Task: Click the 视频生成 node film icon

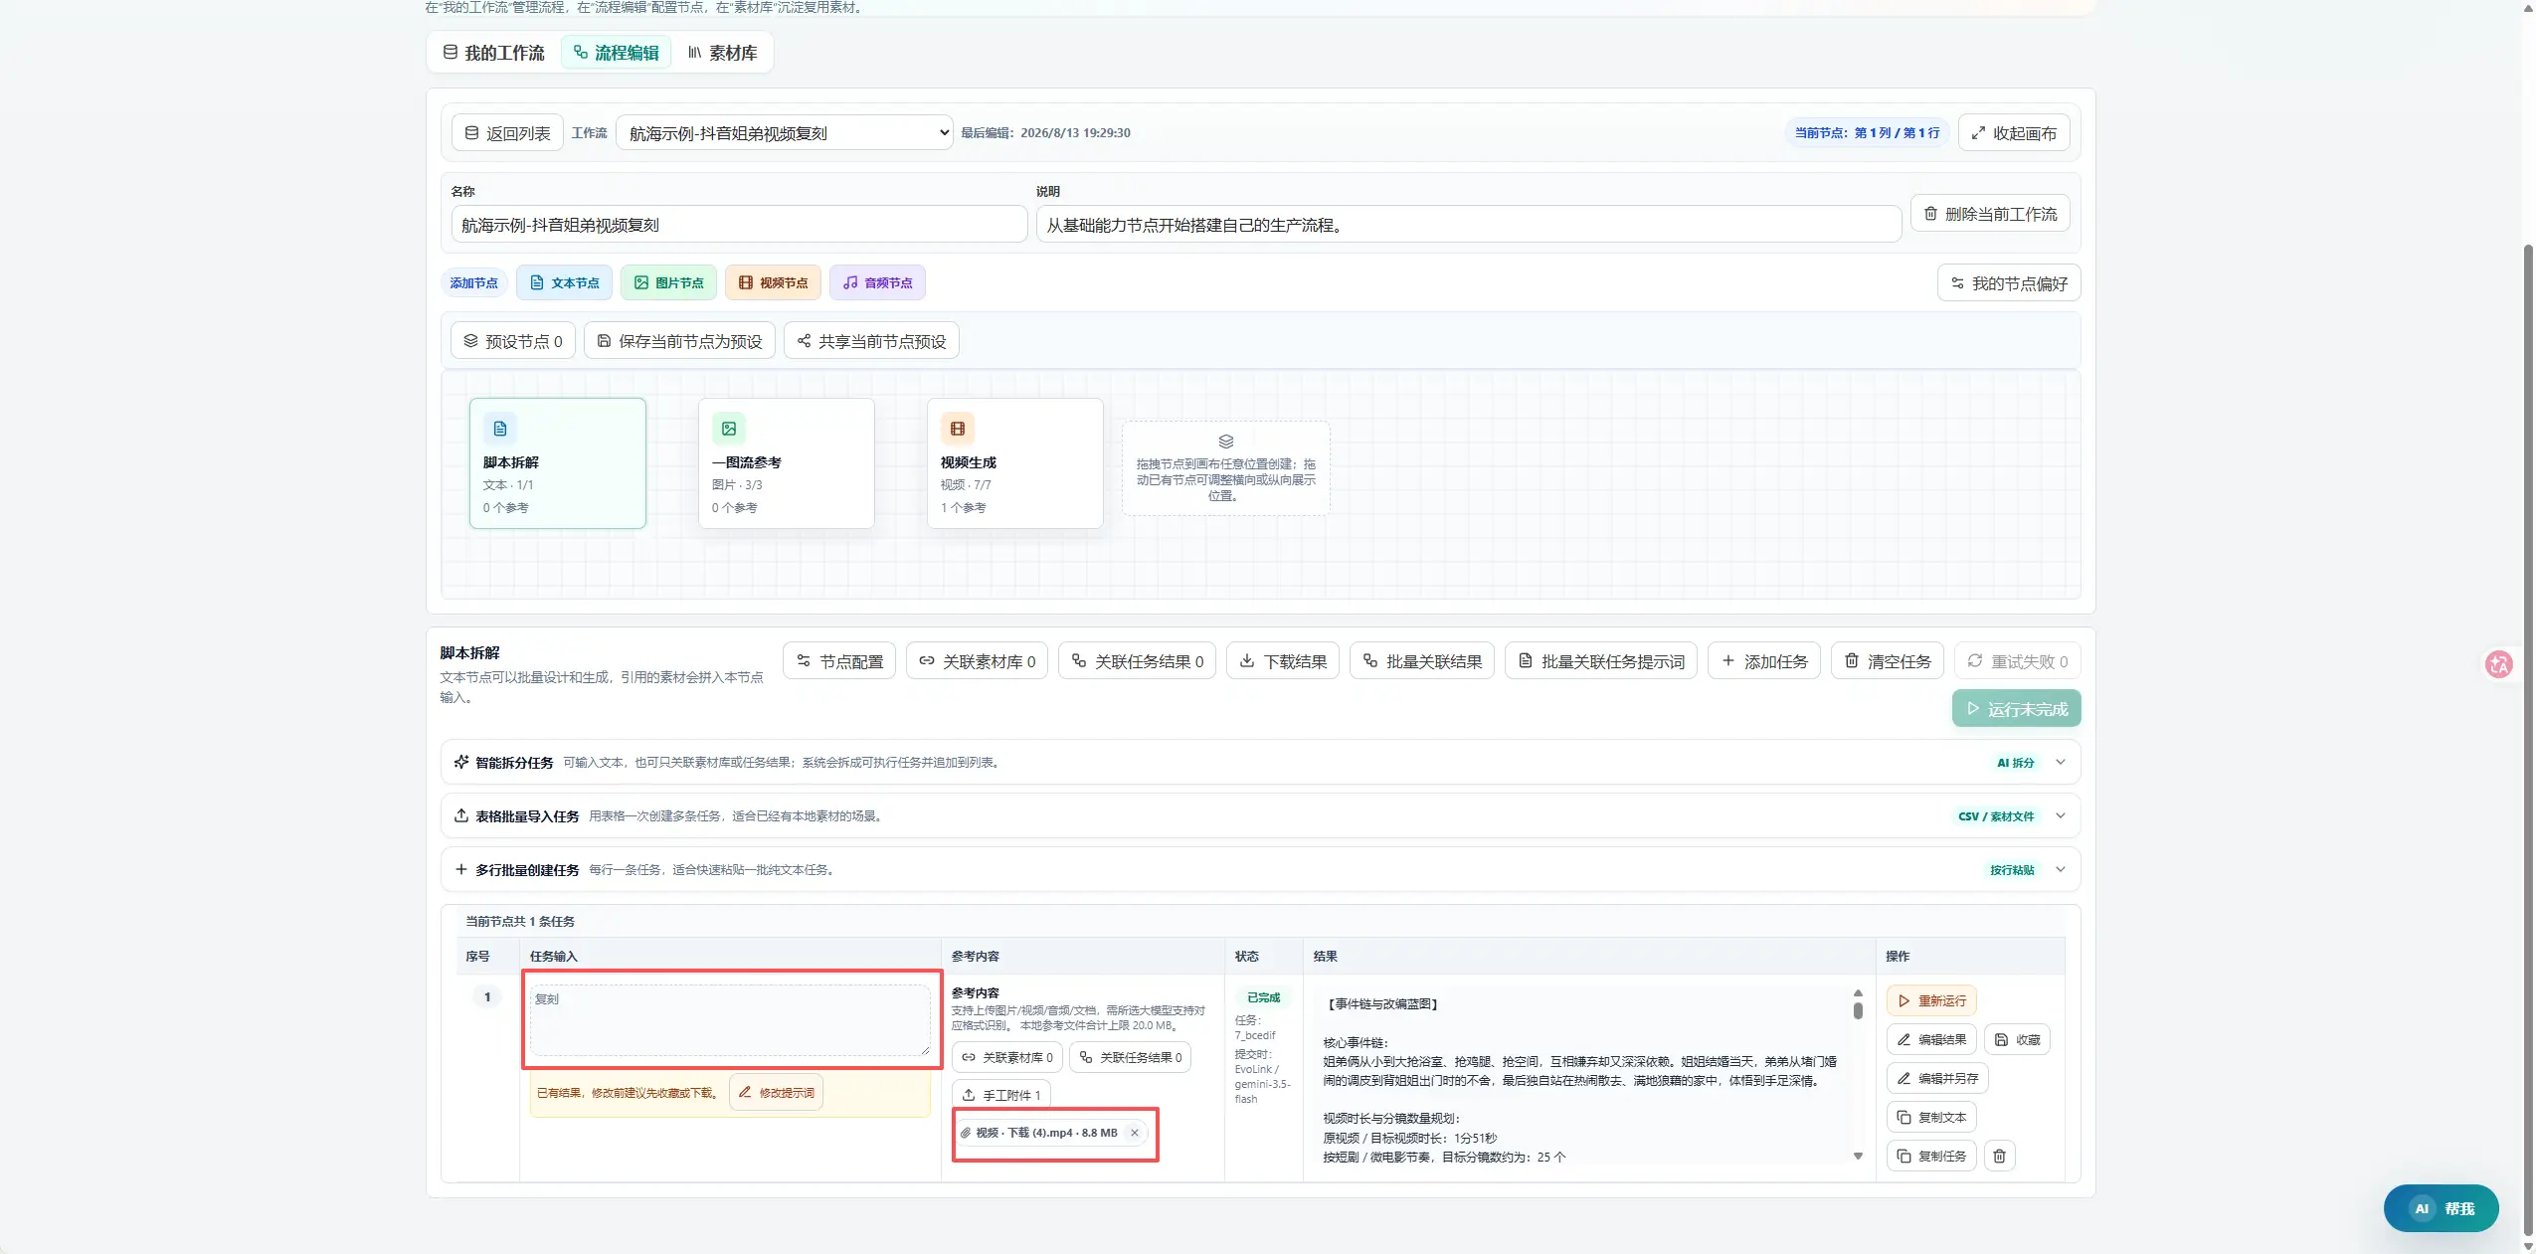Action: coord(958,429)
